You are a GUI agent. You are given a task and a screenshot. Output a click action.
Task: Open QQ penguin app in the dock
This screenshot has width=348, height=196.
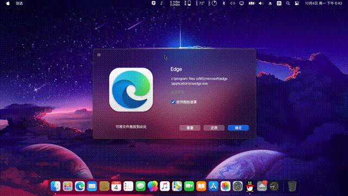[x=250, y=186]
